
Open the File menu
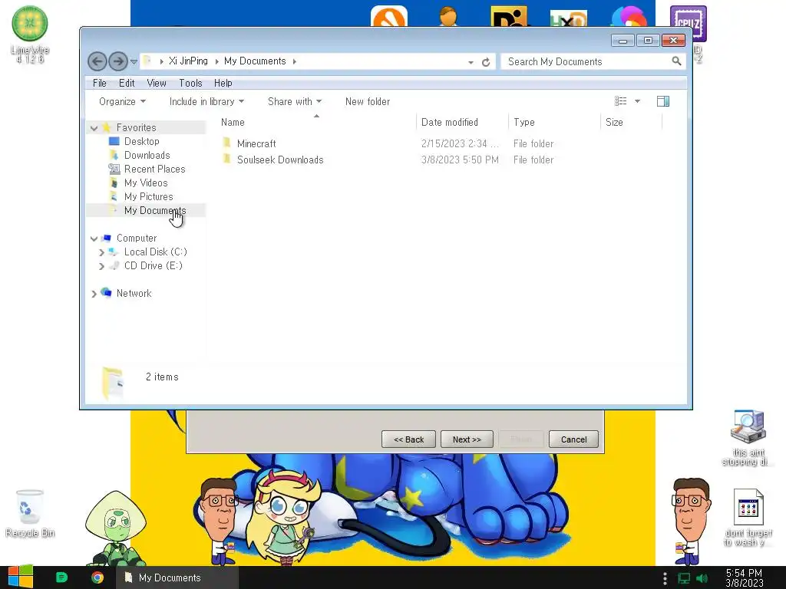click(x=99, y=83)
